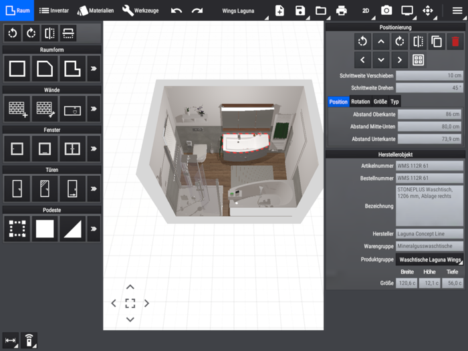Select the standard door in Türen
The image size is (468, 351).
[17, 189]
